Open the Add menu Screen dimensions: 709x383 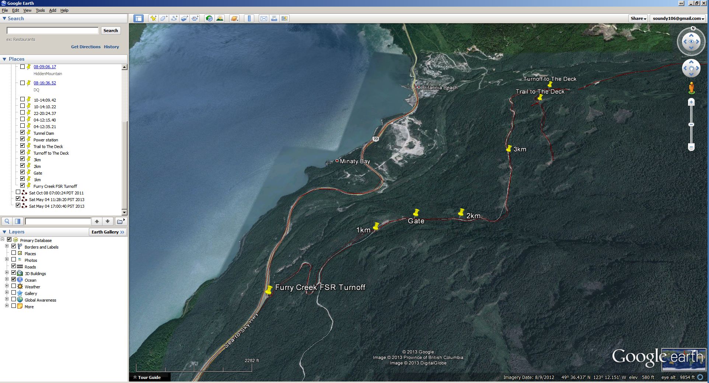click(x=53, y=10)
